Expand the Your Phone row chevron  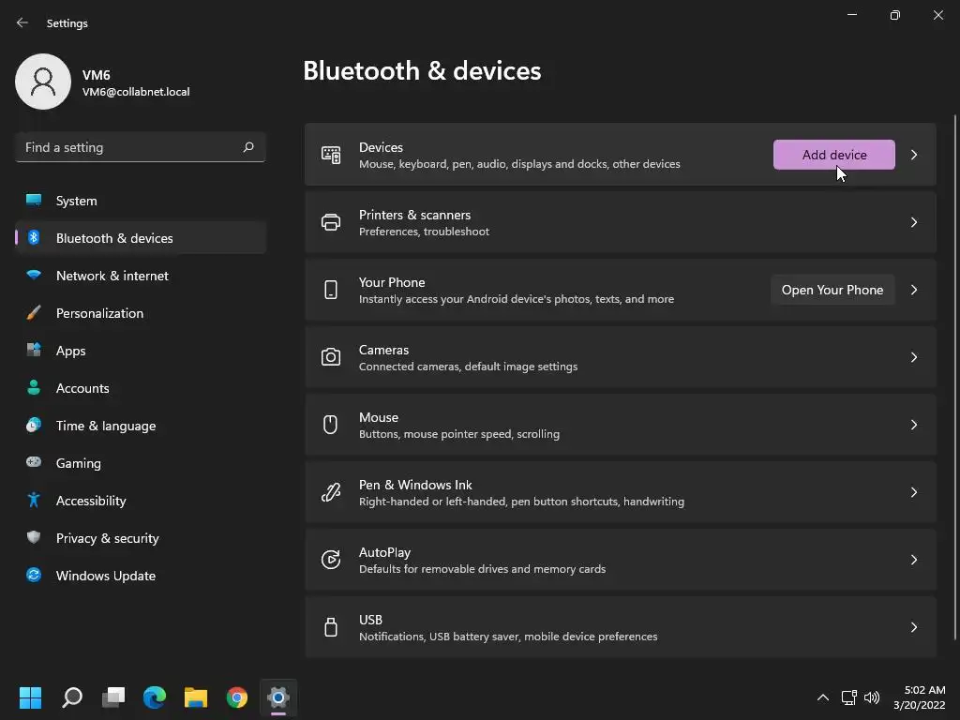pos(913,290)
